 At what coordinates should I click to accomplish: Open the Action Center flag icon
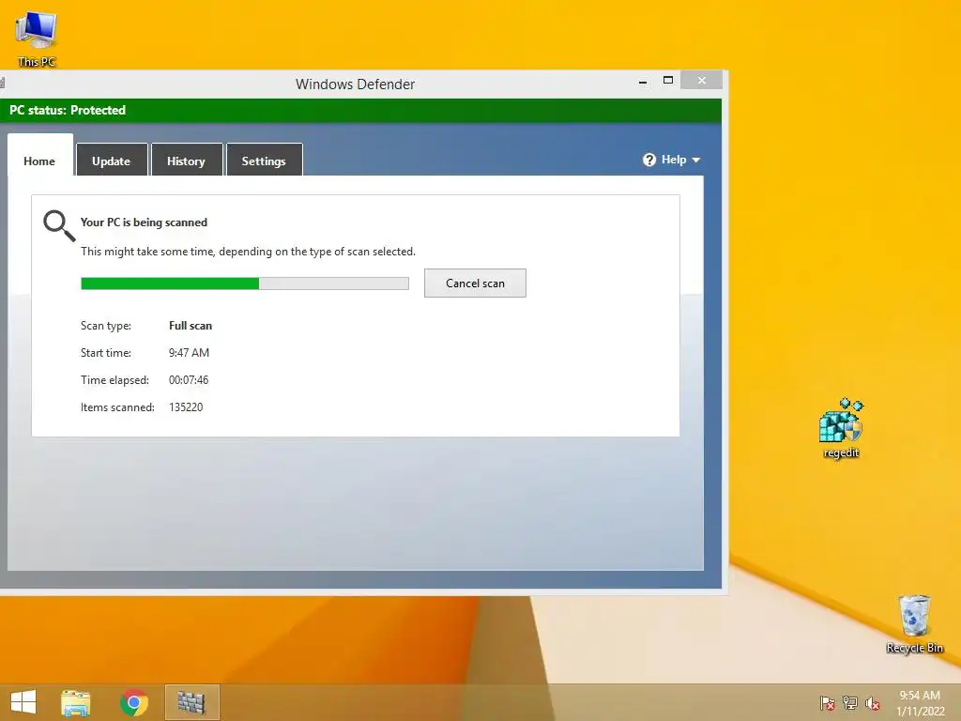click(827, 703)
